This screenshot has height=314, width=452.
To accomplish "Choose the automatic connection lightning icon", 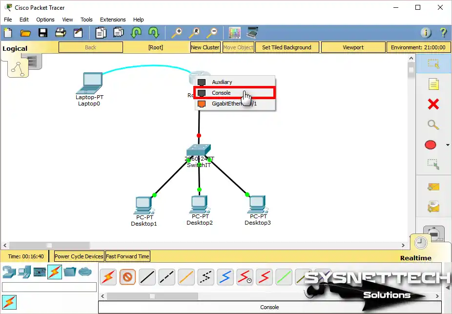I will [x=108, y=277].
